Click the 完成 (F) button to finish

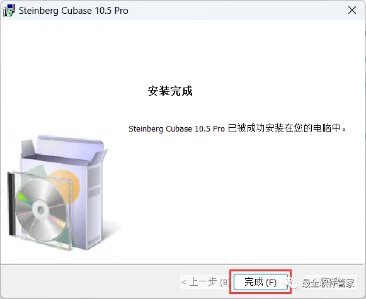[261, 282]
